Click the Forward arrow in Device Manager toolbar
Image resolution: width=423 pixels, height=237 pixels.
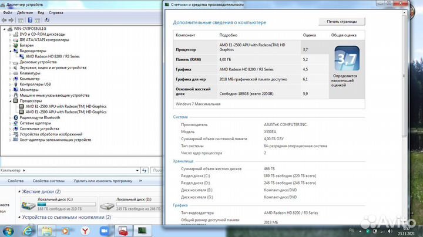tap(11, 20)
